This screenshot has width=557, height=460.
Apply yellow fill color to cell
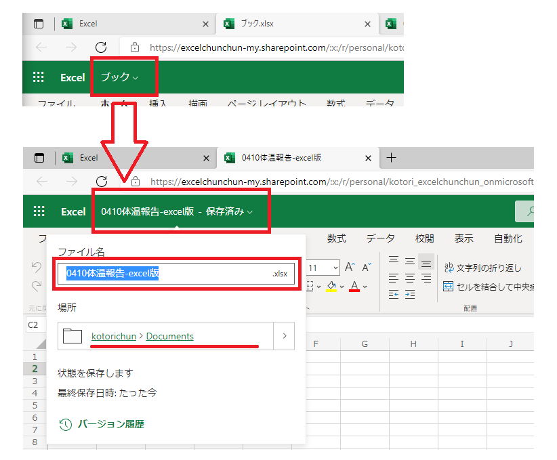pos(331,287)
